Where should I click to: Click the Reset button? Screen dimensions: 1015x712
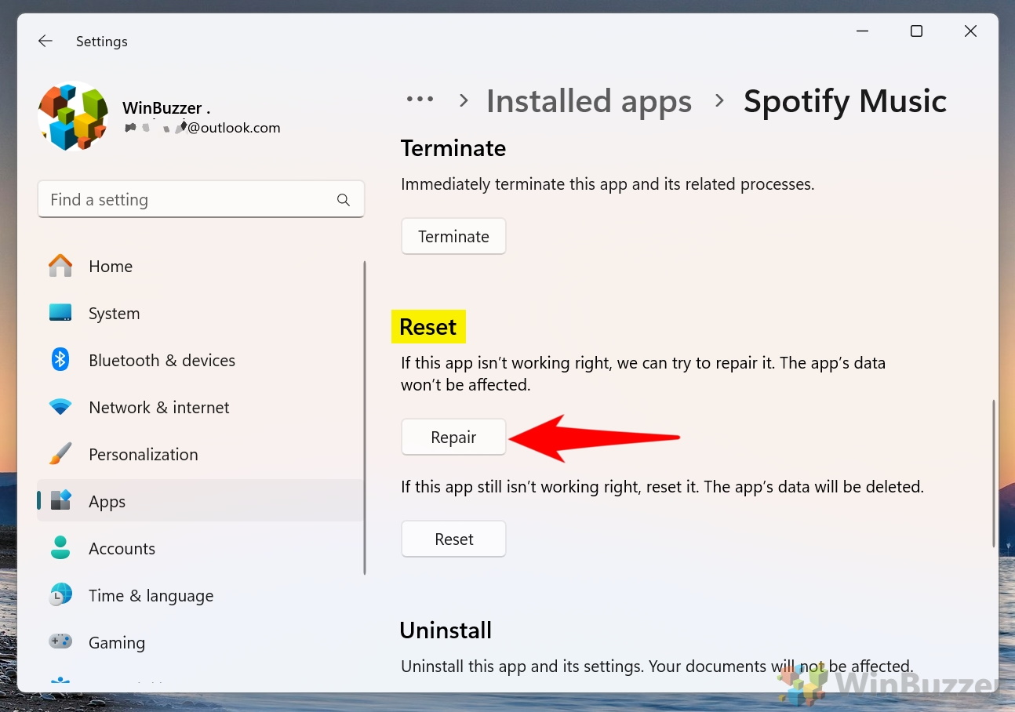(453, 539)
